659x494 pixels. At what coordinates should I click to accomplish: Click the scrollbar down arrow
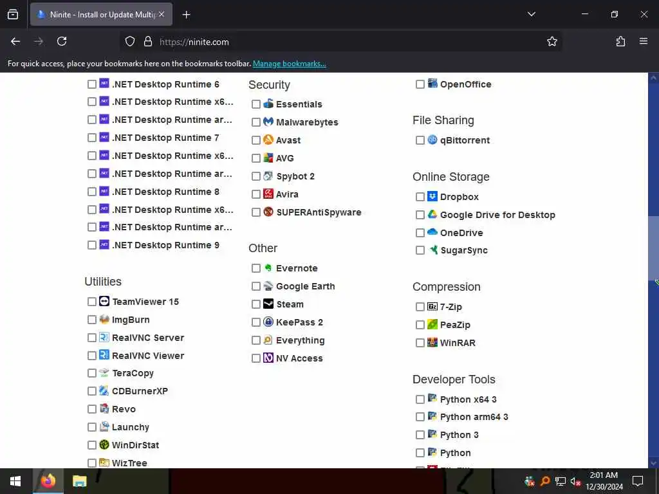click(653, 463)
